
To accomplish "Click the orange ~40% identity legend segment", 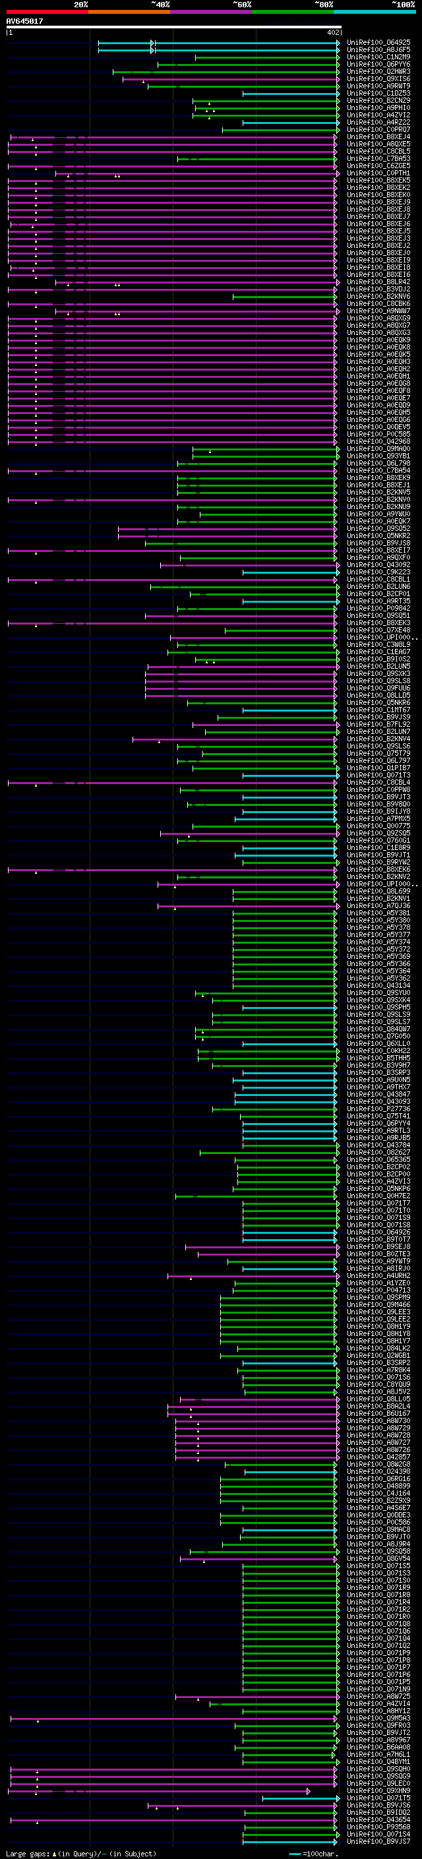I will (129, 12).
